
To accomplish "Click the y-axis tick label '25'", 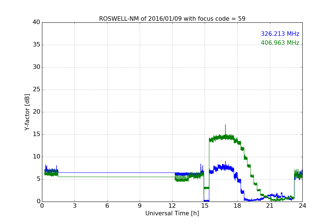I will click(x=36, y=90).
